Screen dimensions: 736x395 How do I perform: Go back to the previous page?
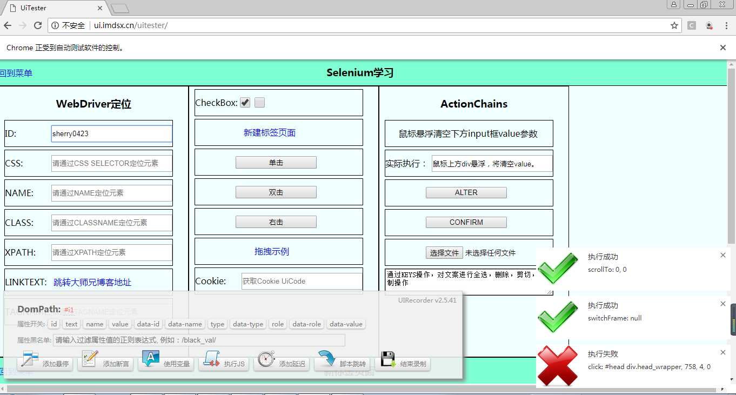click(8, 25)
